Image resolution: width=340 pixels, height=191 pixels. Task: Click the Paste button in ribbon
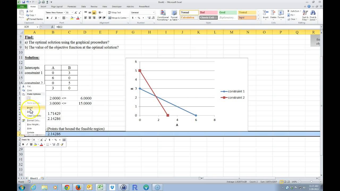[22, 14]
